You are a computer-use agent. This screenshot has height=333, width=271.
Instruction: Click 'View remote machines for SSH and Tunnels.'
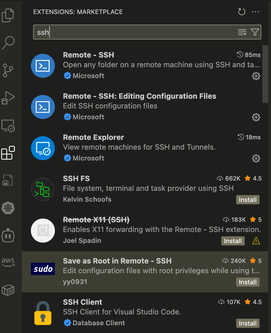(139, 147)
